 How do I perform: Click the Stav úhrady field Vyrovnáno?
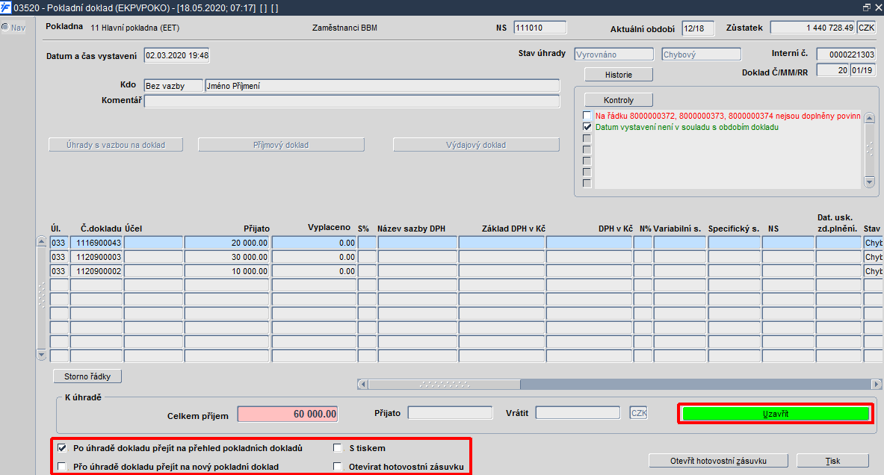[x=613, y=54]
